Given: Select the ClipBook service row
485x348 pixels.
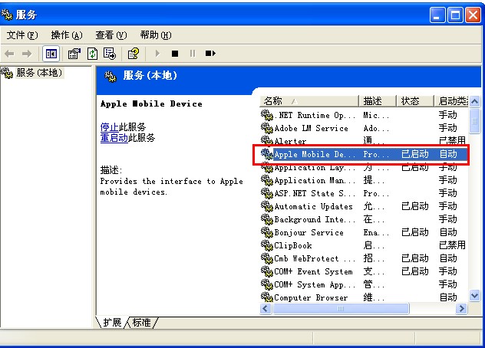Looking at the screenshot, I should pos(364,245).
